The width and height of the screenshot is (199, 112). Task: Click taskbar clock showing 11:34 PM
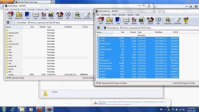(x=192, y=110)
